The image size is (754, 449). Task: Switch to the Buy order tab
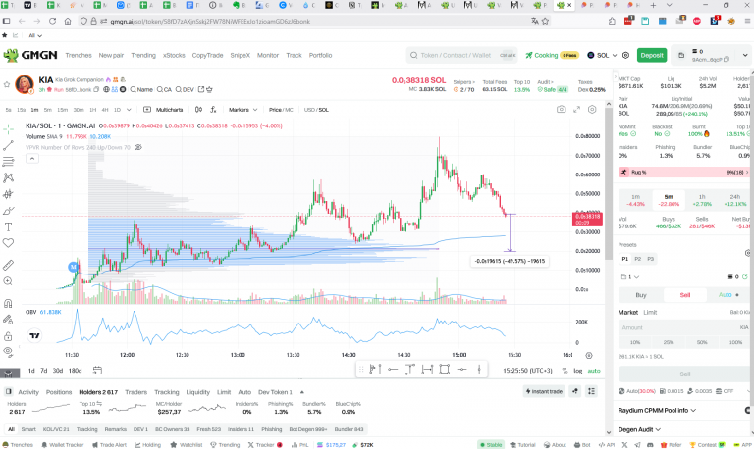641,294
